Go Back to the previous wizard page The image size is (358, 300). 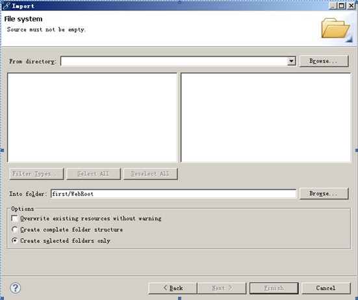[173, 288]
